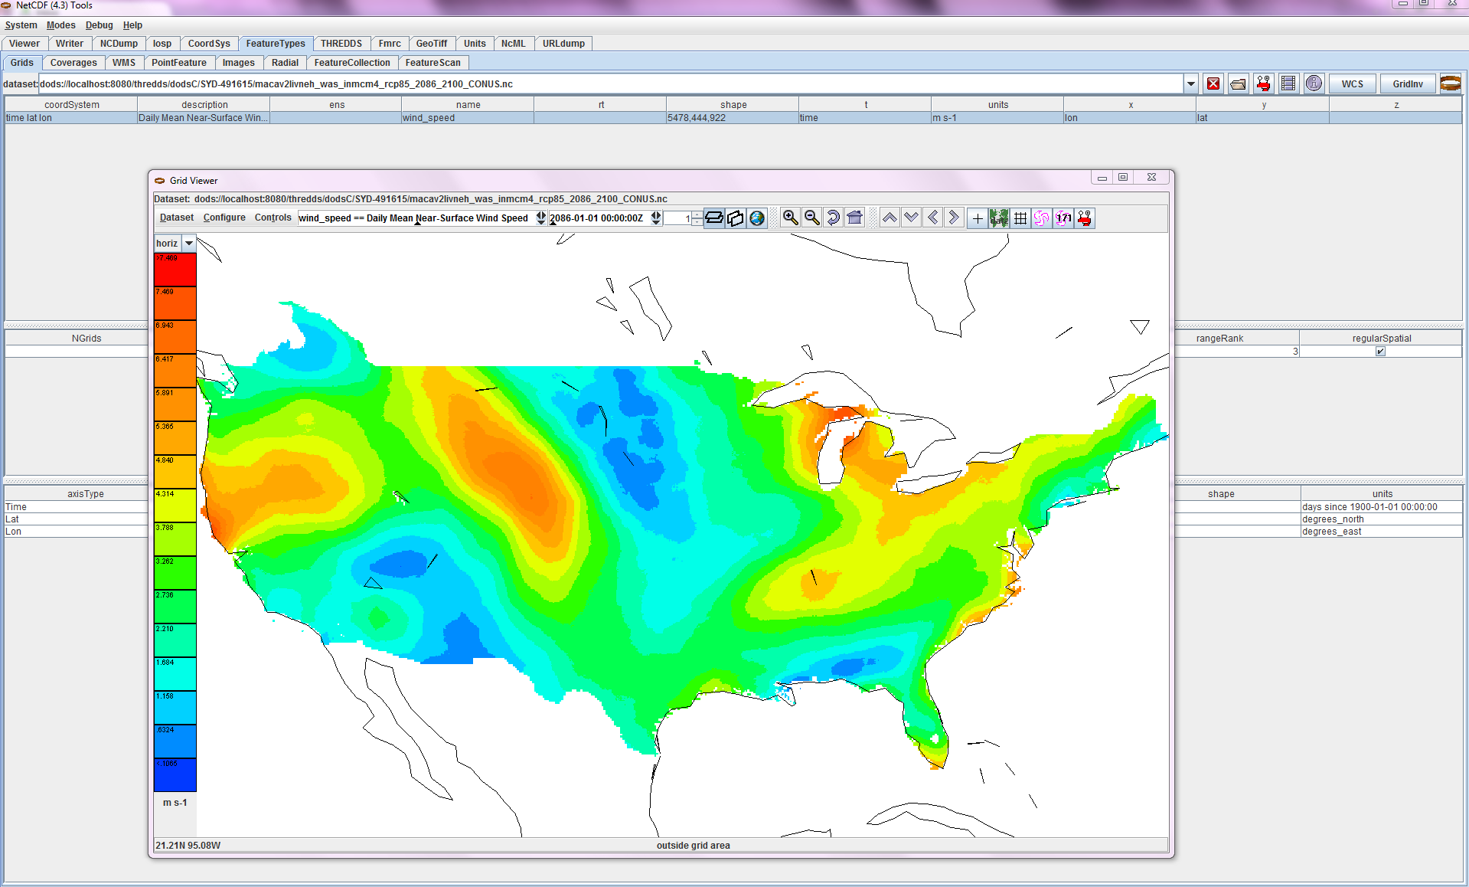Click the wind_speed row in grid table

[x=467, y=118]
